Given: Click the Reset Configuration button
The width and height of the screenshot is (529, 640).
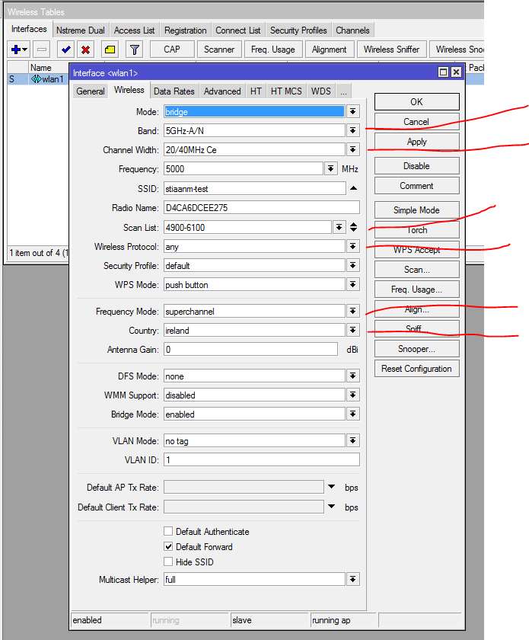Looking at the screenshot, I should pos(416,369).
